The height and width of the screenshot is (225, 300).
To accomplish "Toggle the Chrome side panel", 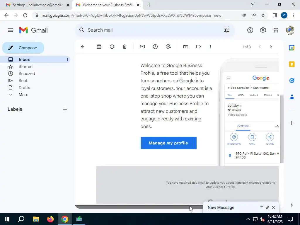I will click(x=275, y=15).
